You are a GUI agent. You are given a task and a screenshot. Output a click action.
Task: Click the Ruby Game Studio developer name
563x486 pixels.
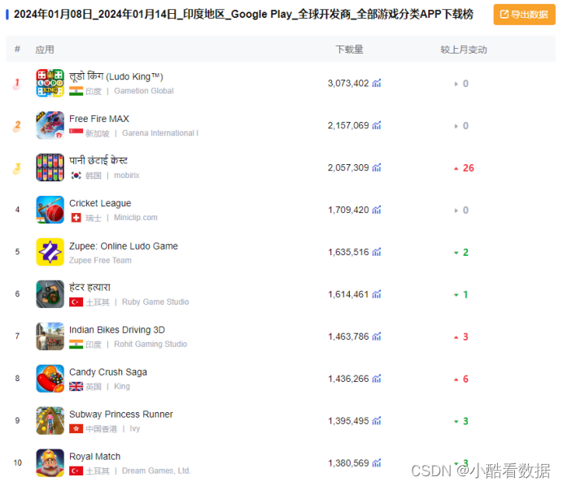[155, 302]
